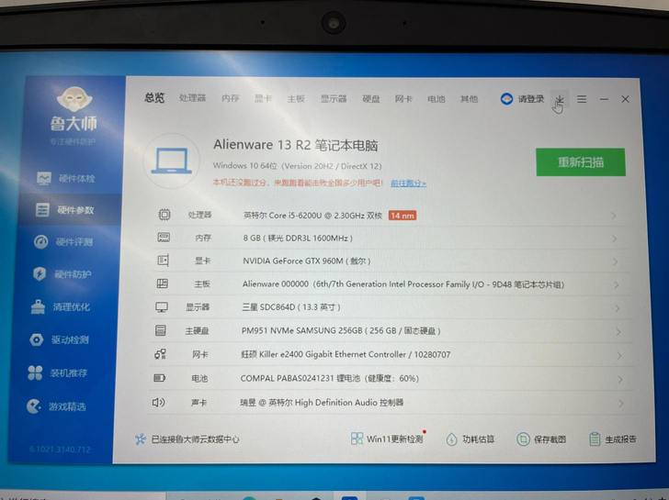Expand the 内存 8 GB row chevron
The image size is (669, 500).
pyautogui.click(x=615, y=239)
